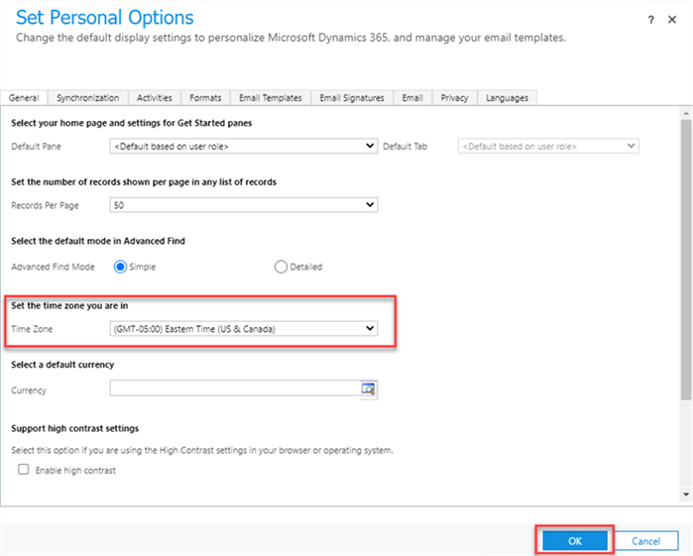This screenshot has width=693, height=556.
Task: Click the Currency lookup icon
Action: [x=368, y=389]
